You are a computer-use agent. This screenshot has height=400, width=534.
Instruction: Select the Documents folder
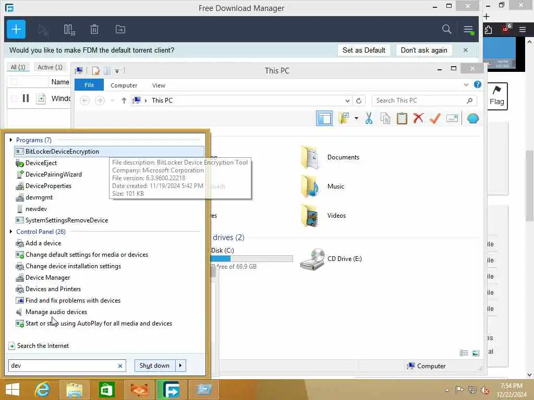pyautogui.click(x=330, y=157)
